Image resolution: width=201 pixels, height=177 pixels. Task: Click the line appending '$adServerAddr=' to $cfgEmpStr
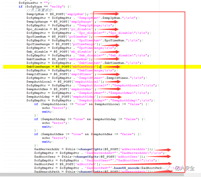tap(99, 153)
